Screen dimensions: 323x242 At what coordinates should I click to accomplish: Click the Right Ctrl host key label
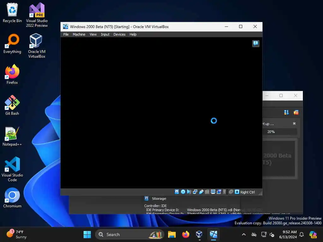(x=247, y=192)
